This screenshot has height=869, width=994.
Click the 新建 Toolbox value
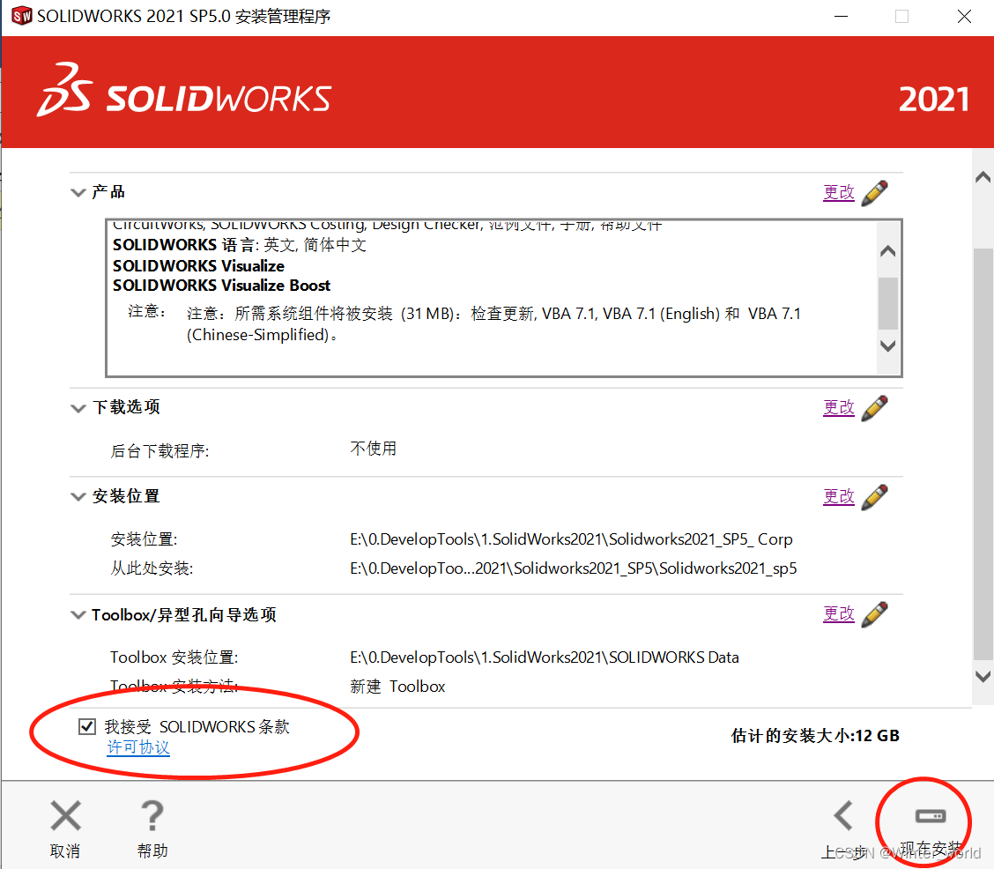[397, 687]
